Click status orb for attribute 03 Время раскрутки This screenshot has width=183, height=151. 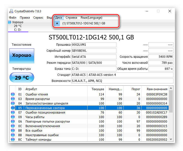click(x=13, y=99)
